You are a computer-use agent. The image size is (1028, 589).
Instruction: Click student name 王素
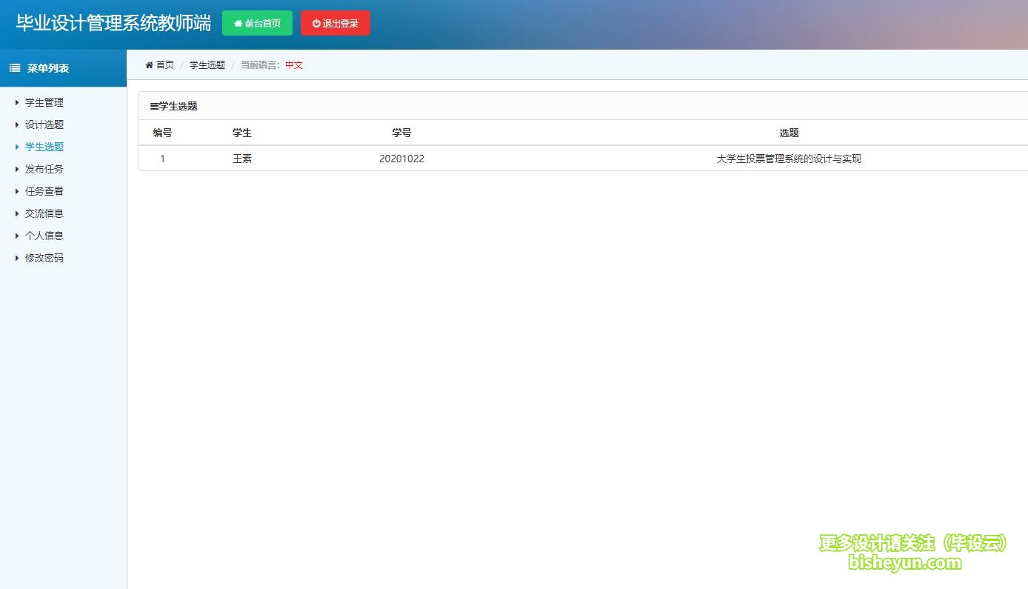[x=242, y=159]
